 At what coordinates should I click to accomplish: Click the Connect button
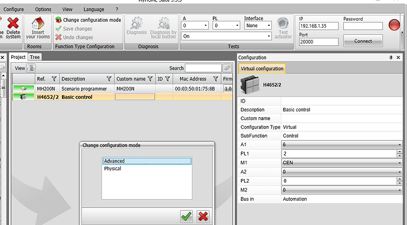[363, 41]
